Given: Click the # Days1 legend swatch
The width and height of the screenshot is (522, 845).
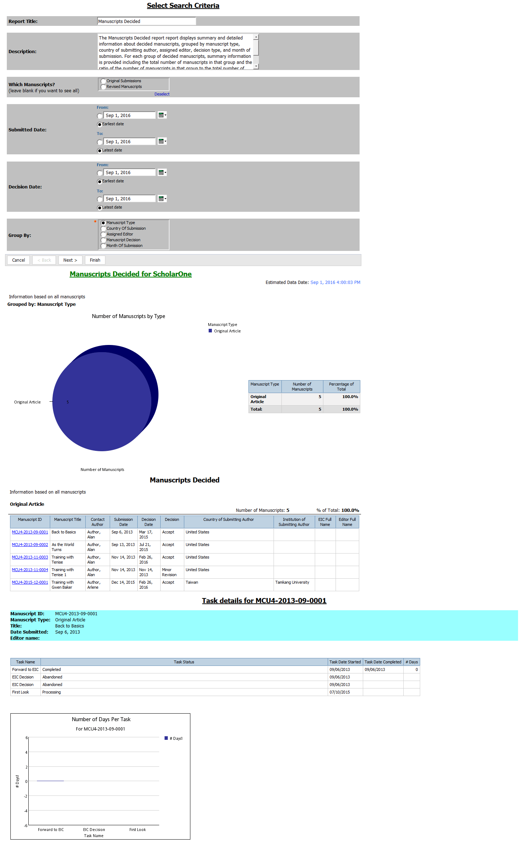Looking at the screenshot, I should (166, 738).
